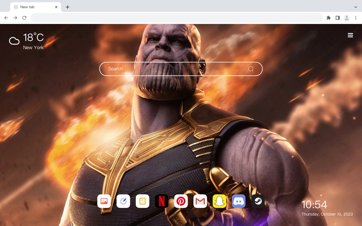Open the hamburger menu on the page
Viewport: 362px width, 226px height.
point(350,35)
